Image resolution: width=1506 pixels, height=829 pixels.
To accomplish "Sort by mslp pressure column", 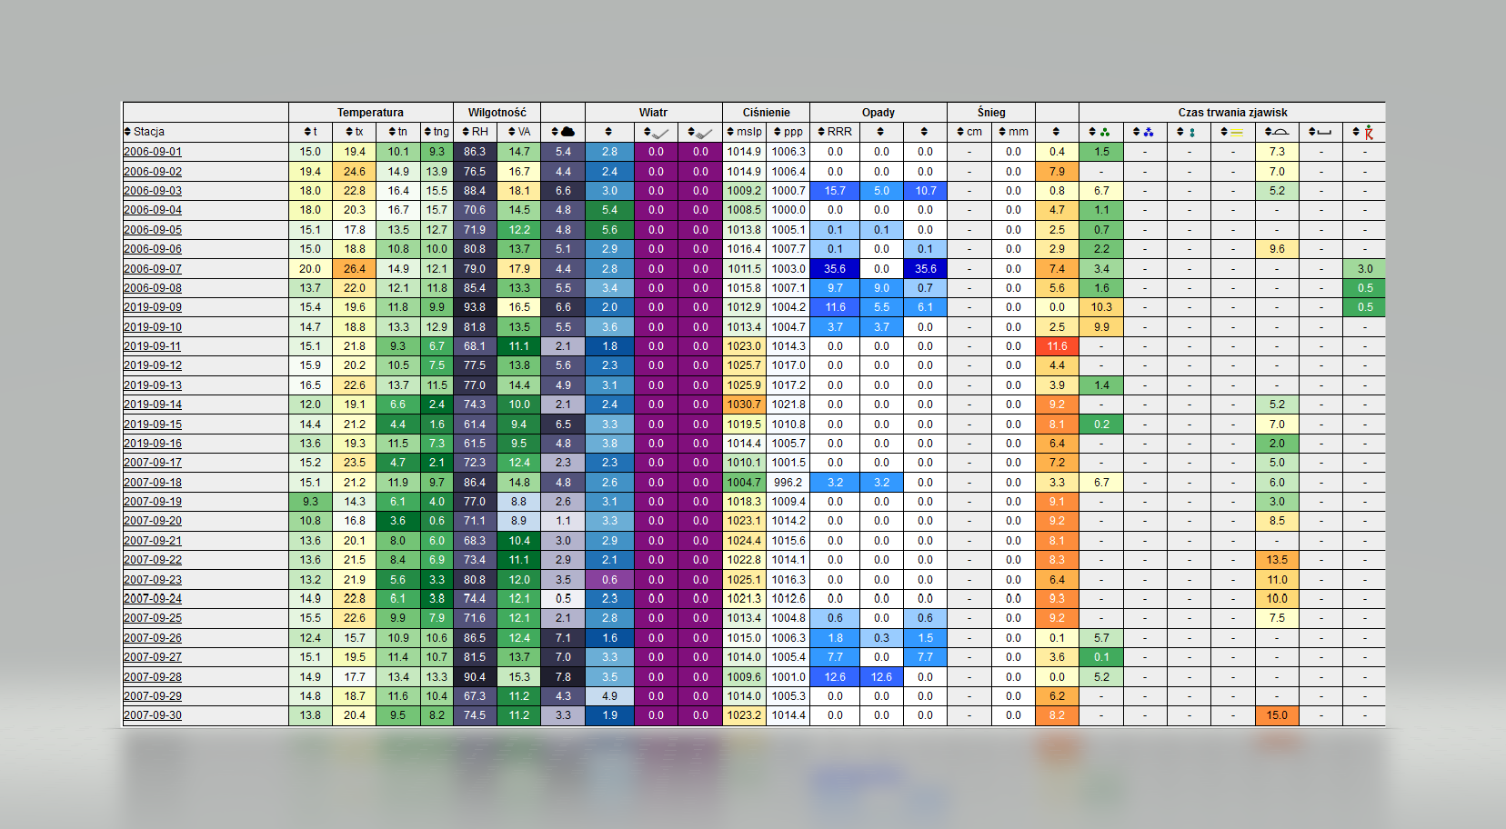I will click(744, 132).
